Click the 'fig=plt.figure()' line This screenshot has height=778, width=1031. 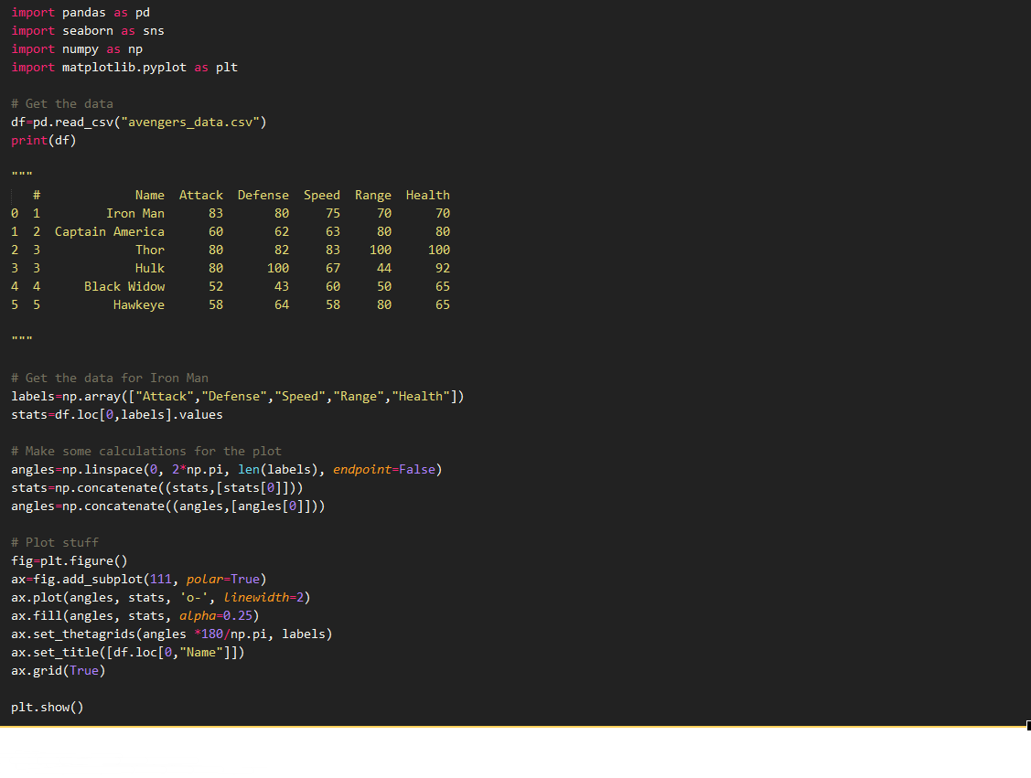coord(69,561)
